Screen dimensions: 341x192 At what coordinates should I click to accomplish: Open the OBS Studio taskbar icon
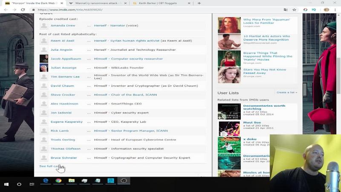click(124, 180)
